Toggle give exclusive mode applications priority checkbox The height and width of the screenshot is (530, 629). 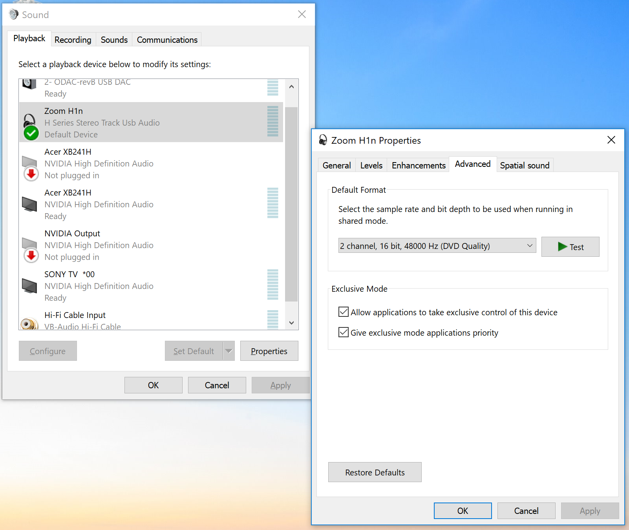tap(344, 333)
